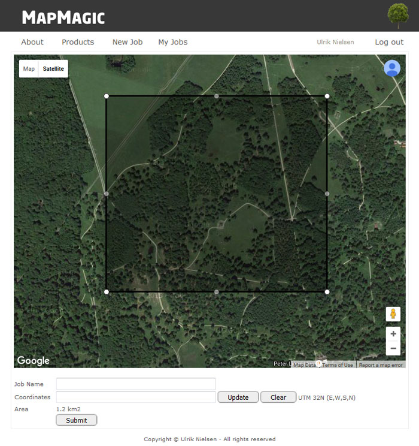Click the Street View pegman icon
Image resolution: width=419 pixels, height=446 pixels.
pos(393,314)
